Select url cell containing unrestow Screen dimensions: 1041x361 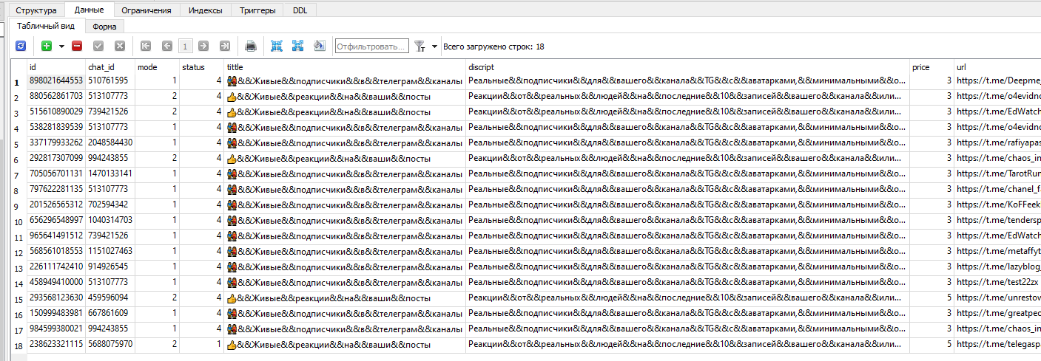pyautogui.click(x=997, y=298)
